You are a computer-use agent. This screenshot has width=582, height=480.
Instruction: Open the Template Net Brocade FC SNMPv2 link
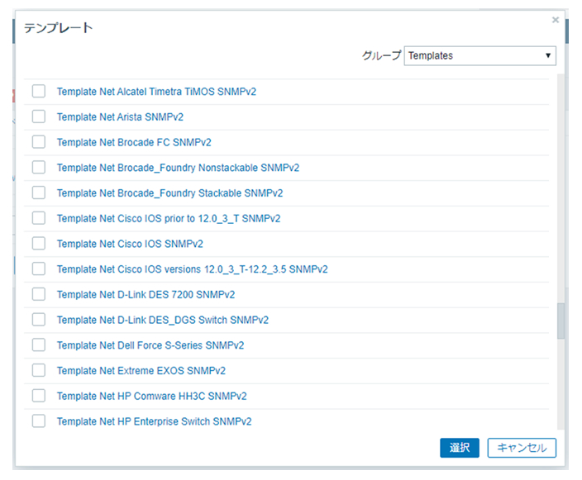click(x=134, y=142)
